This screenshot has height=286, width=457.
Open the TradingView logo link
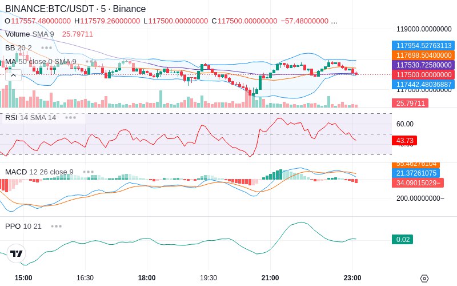[17, 253]
